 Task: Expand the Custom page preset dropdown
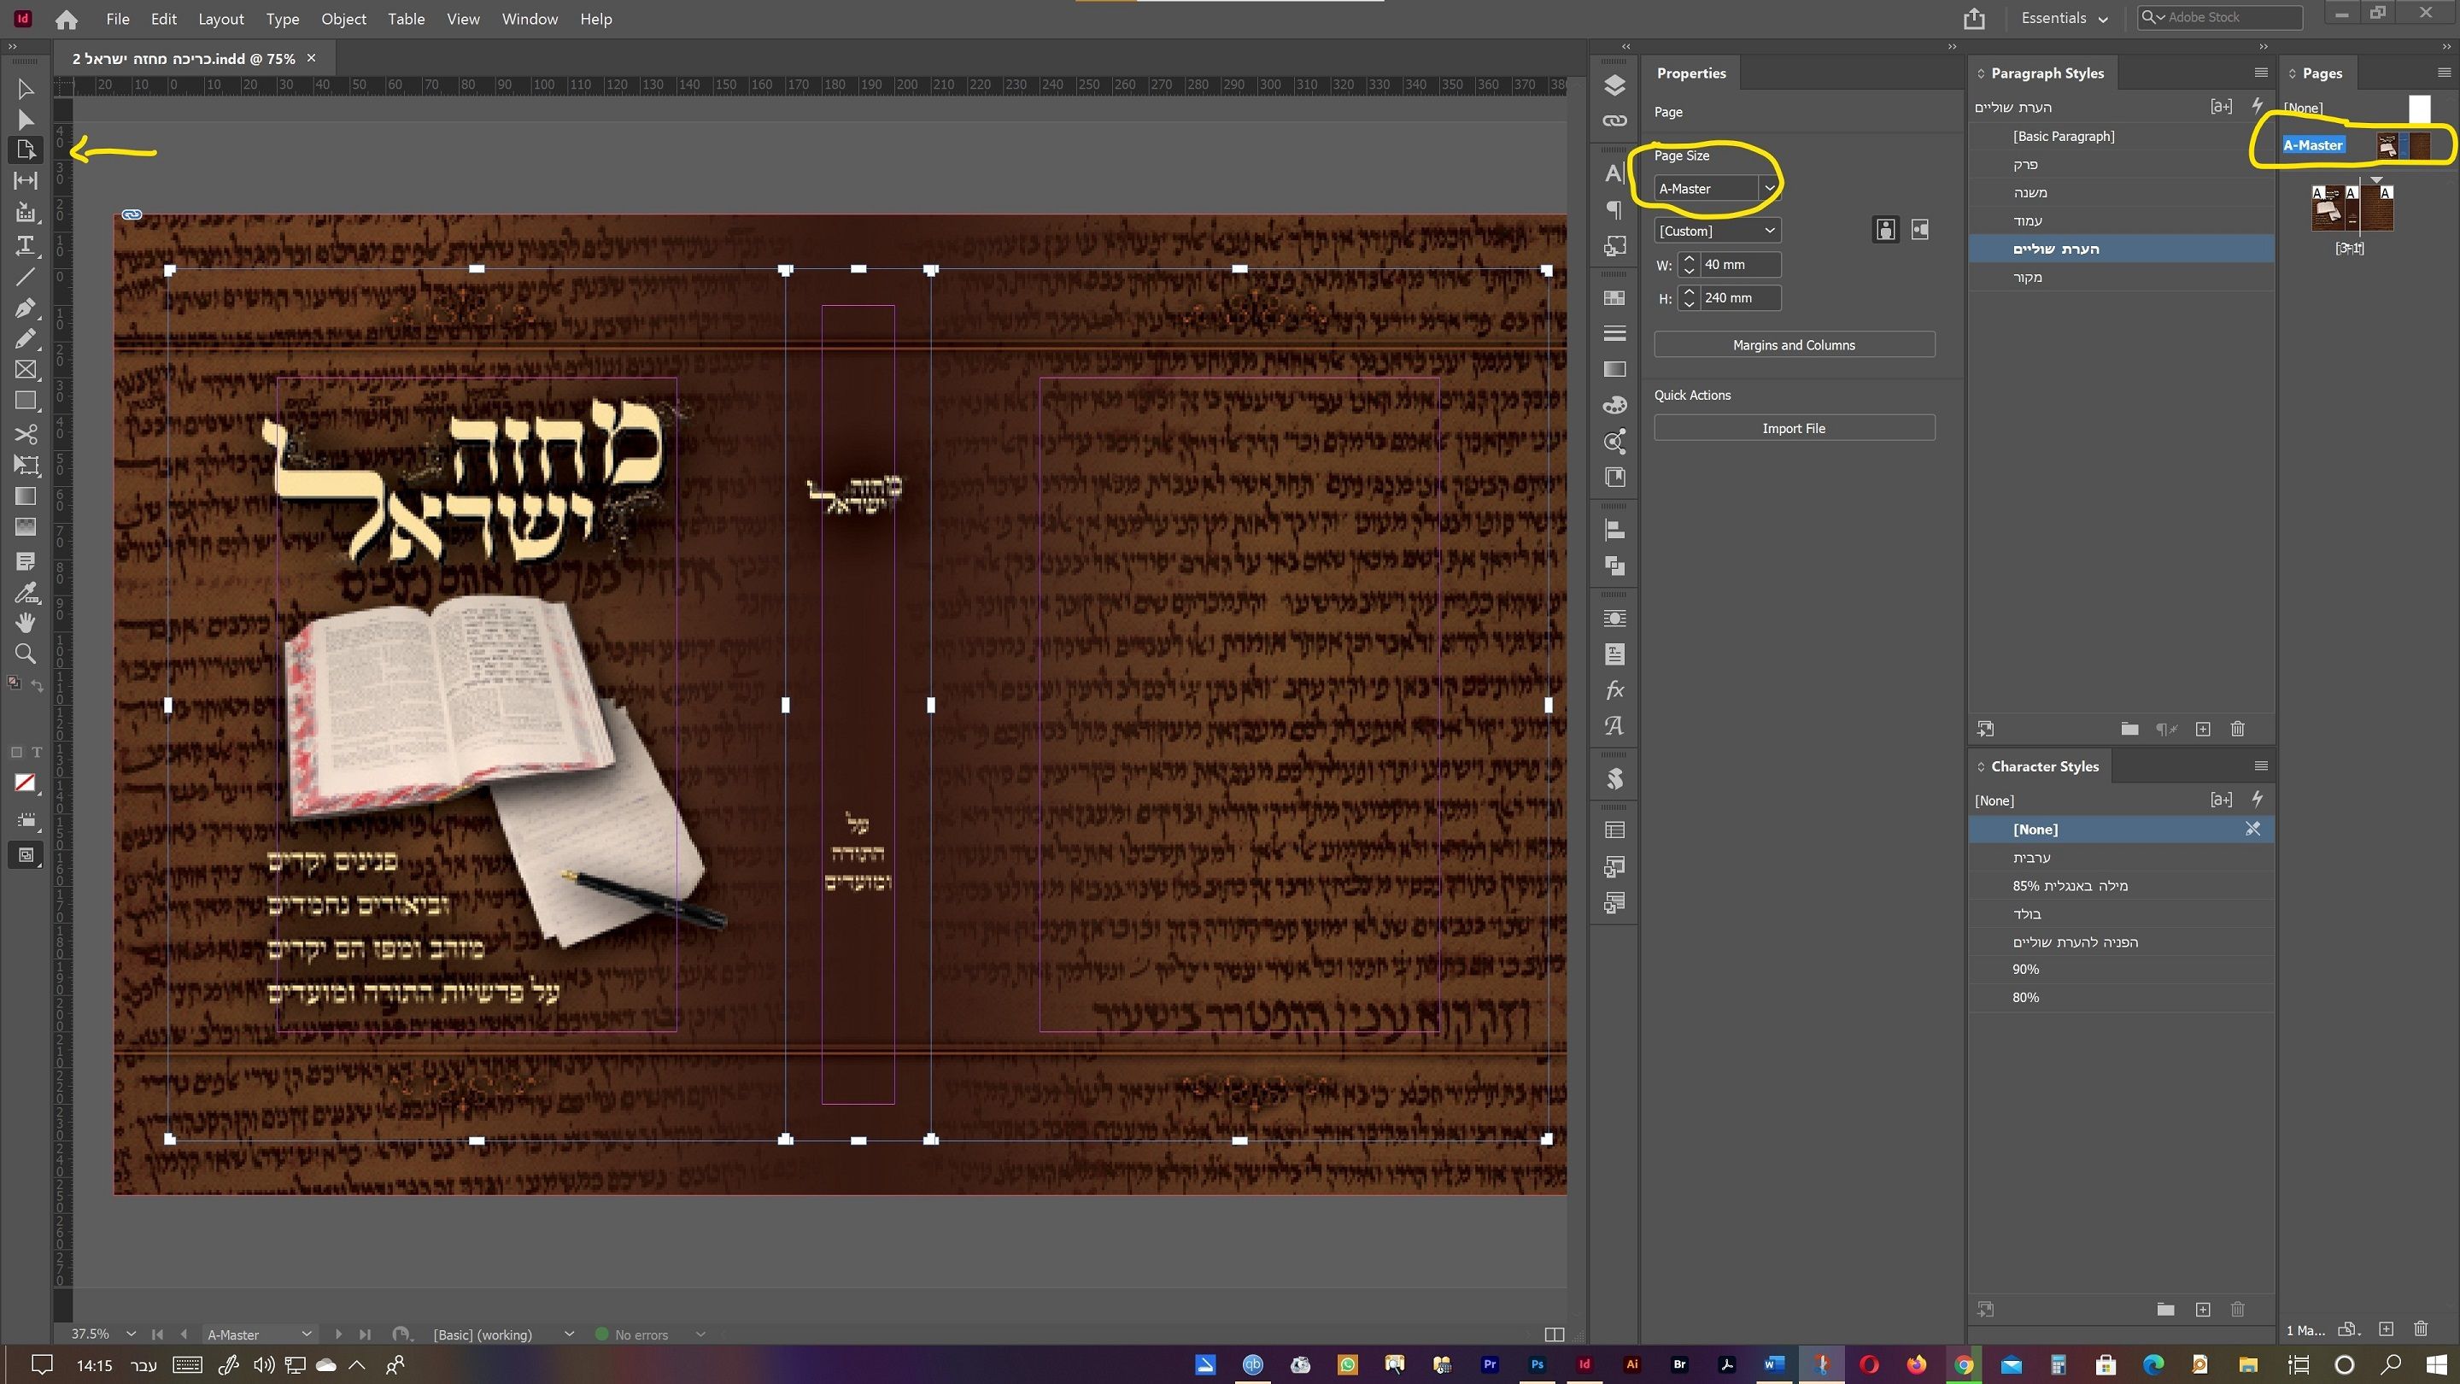coord(1769,232)
